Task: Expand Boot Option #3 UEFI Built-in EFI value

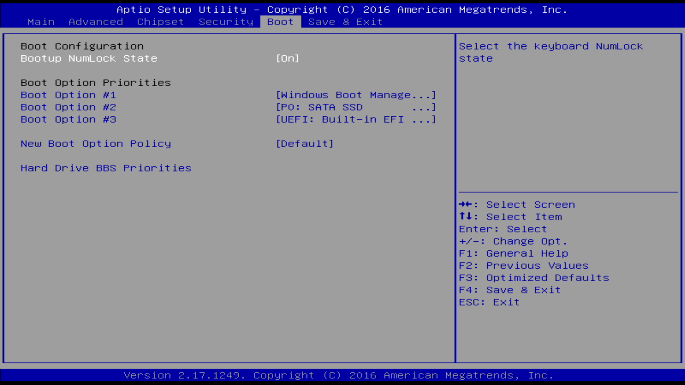Action: point(356,119)
